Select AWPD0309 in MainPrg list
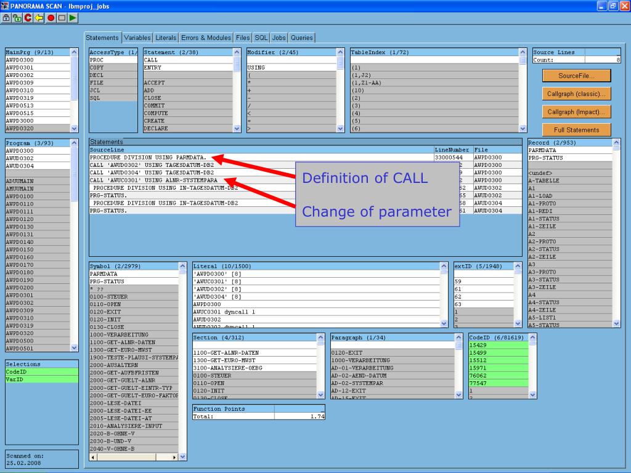This screenshot has height=473, width=631. (38, 83)
